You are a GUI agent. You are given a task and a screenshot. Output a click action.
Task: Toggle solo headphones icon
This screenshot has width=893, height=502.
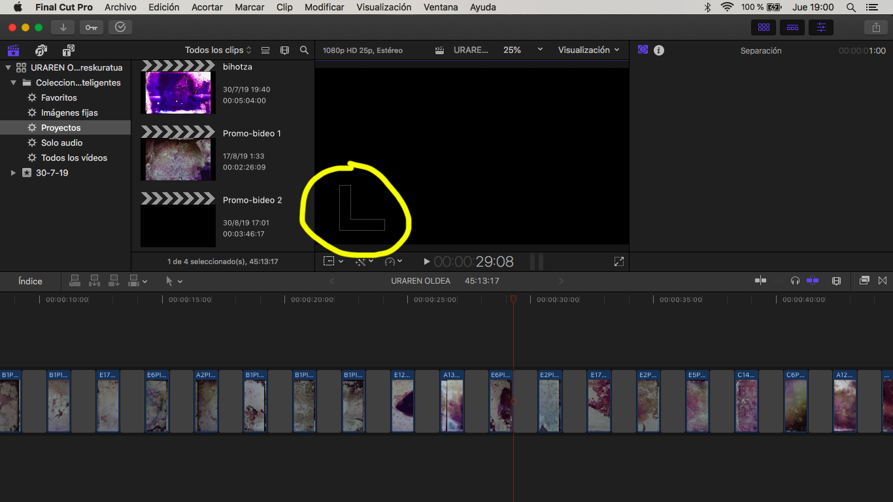coord(795,281)
